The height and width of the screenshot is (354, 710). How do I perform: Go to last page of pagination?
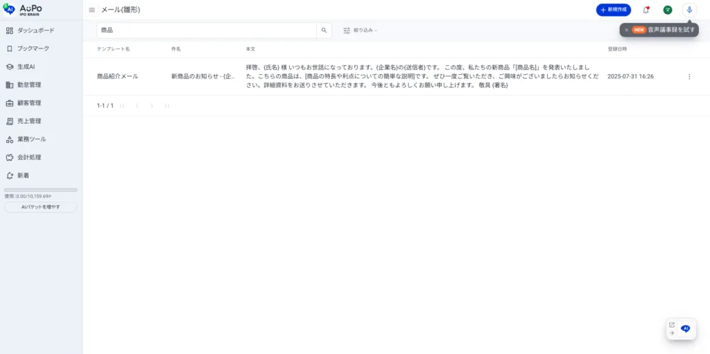(166, 105)
